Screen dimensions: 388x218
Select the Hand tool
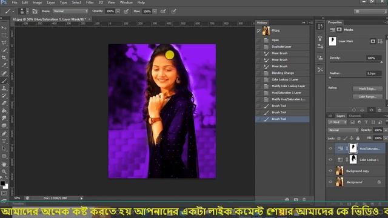coord(4,164)
